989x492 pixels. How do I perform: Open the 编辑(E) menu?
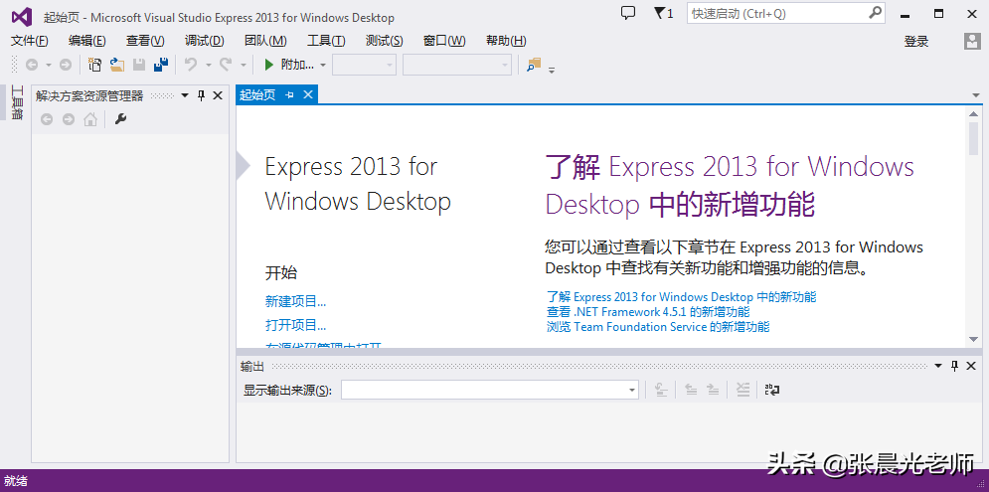(87, 41)
